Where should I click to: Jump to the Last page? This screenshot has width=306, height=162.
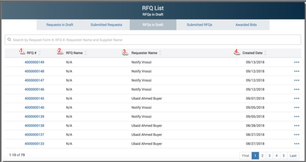click(293, 156)
